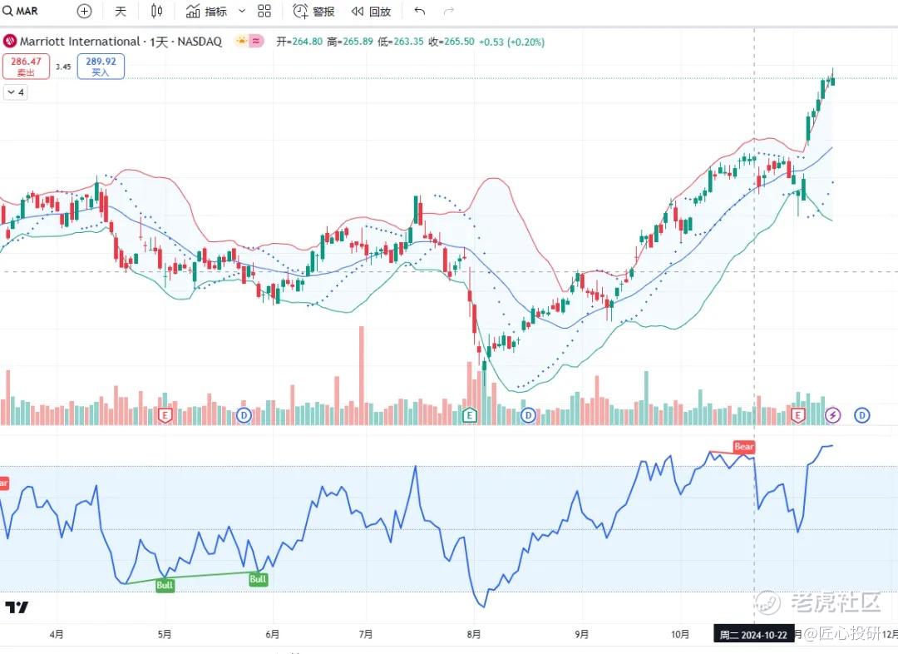Expand the chevron next to 指标
The height and width of the screenshot is (654, 898).
[x=242, y=11]
